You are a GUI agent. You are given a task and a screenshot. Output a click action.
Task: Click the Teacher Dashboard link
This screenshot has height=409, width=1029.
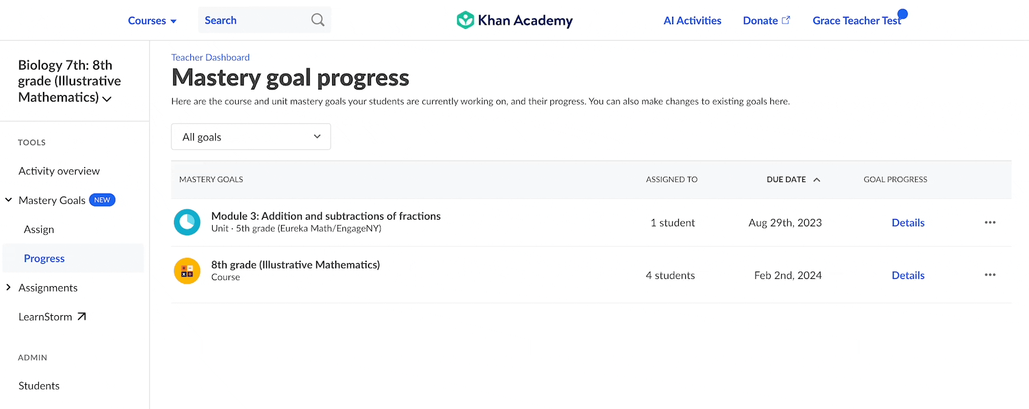tap(210, 57)
